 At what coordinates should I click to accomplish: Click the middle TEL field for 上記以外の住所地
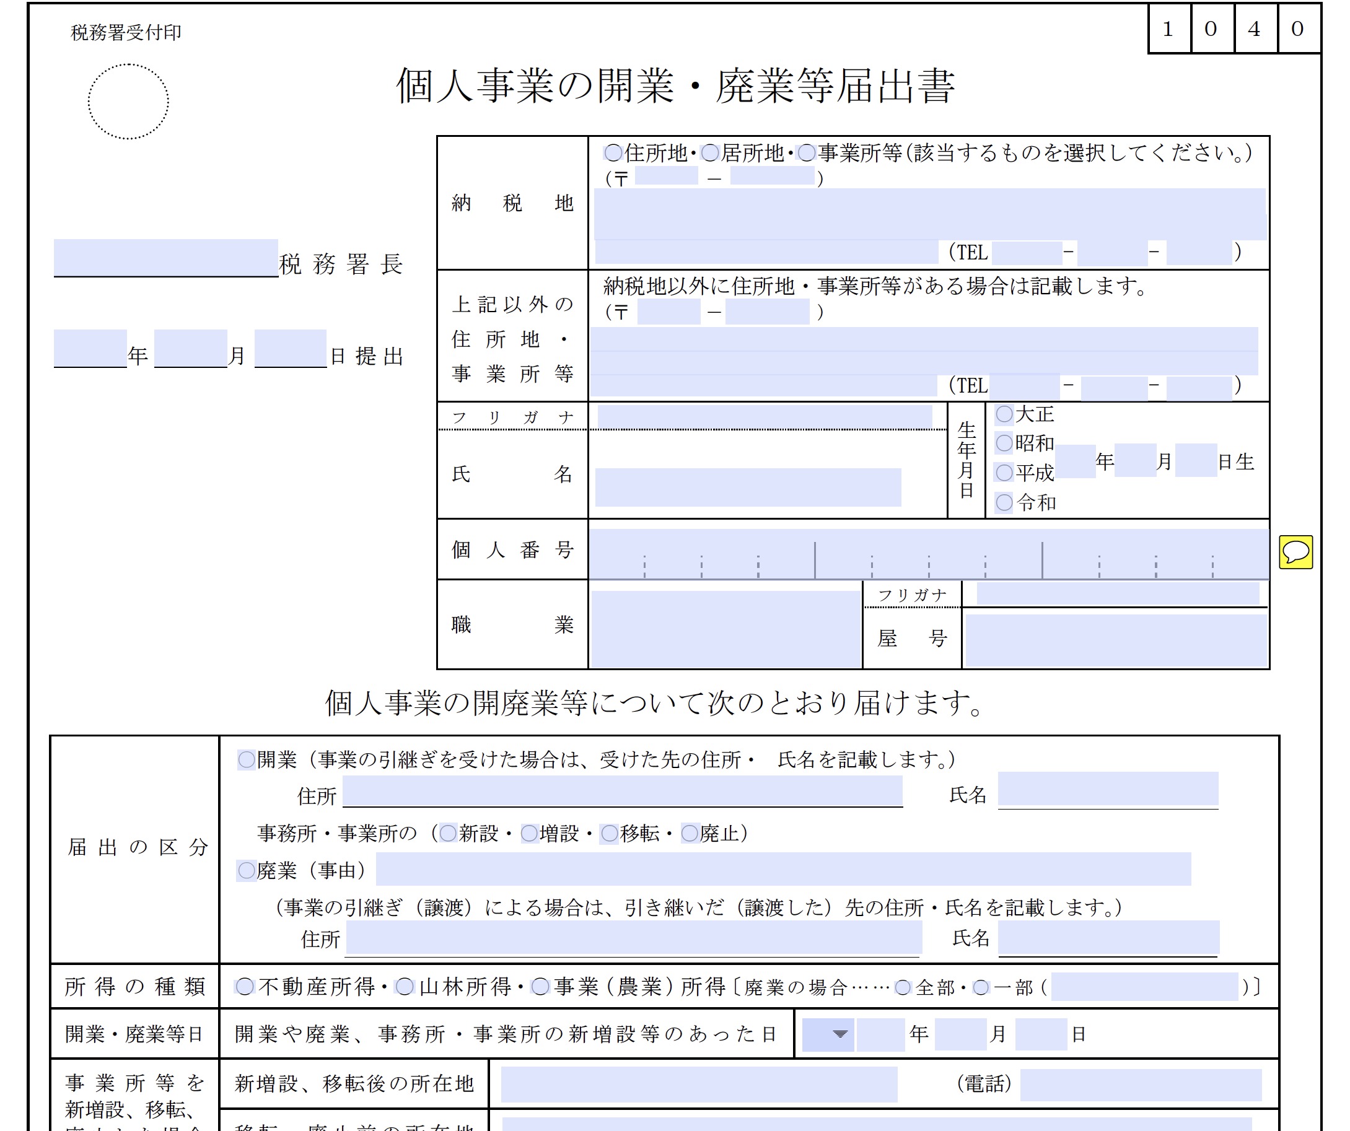point(1114,388)
